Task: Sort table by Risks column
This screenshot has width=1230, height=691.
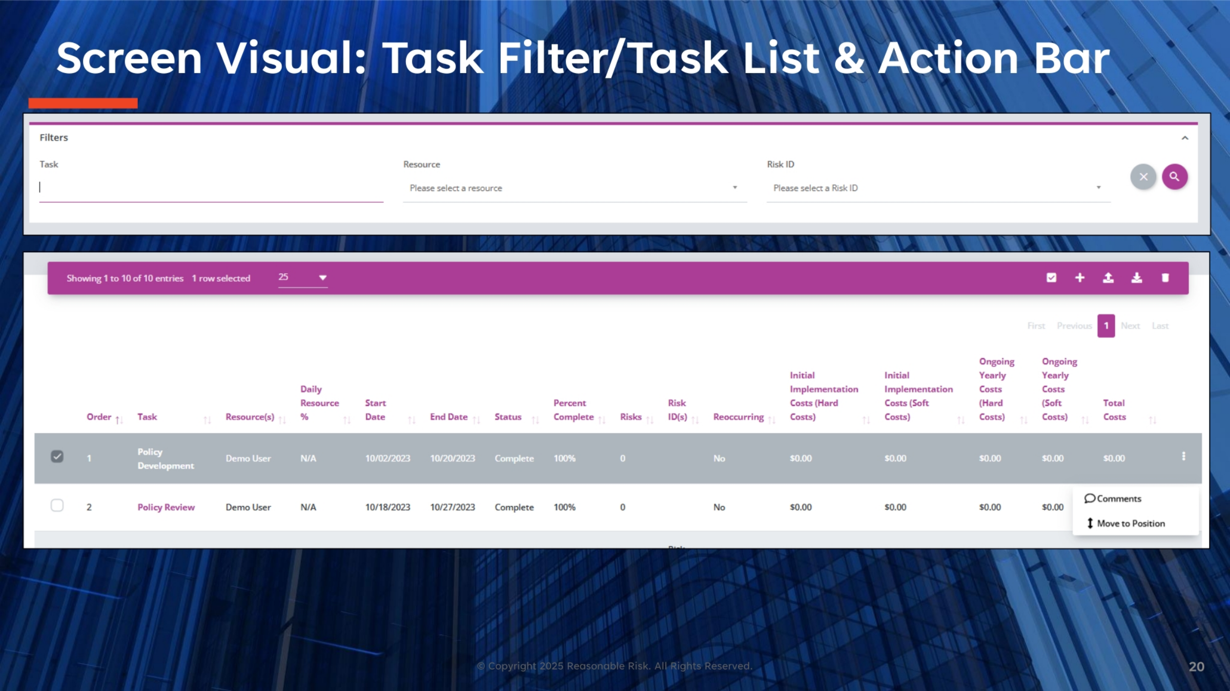Action: point(650,420)
